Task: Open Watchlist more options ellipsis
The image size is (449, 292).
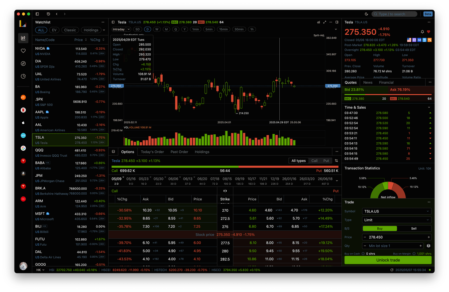Action: click(103, 22)
